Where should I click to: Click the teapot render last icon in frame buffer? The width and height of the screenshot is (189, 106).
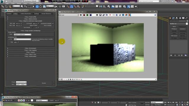coord(155,15)
